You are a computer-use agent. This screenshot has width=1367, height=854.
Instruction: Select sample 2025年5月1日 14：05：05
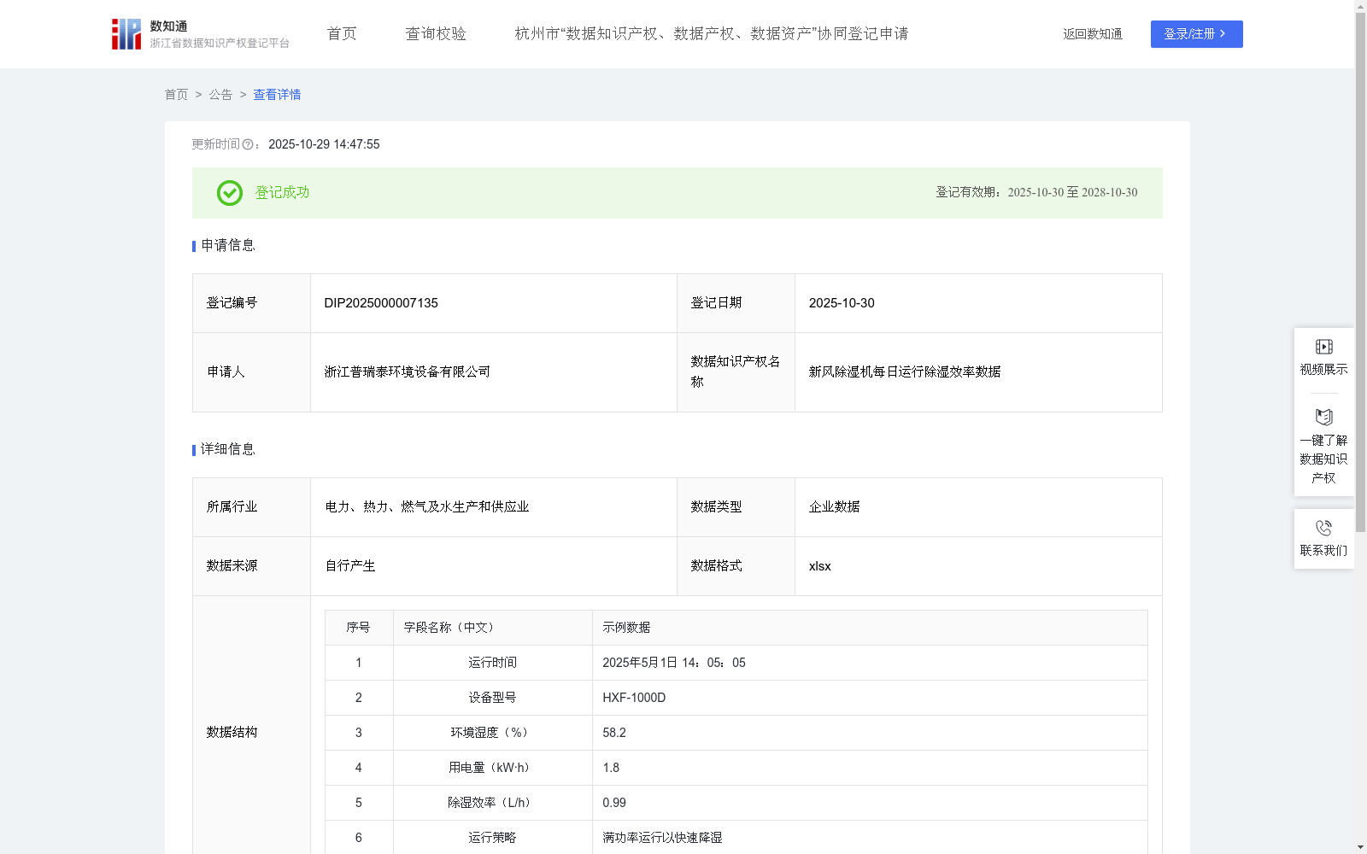click(x=674, y=663)
